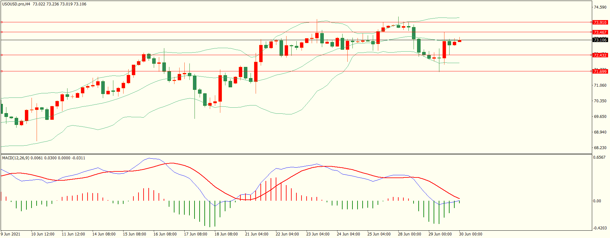The image size is (610, 238).
Task: Click the 23 Jun 04:00 time label
Action: (318, 234)
